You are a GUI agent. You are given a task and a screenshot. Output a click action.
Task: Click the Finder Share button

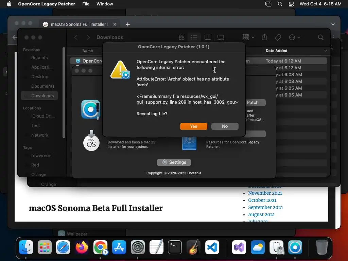[264, 37]
